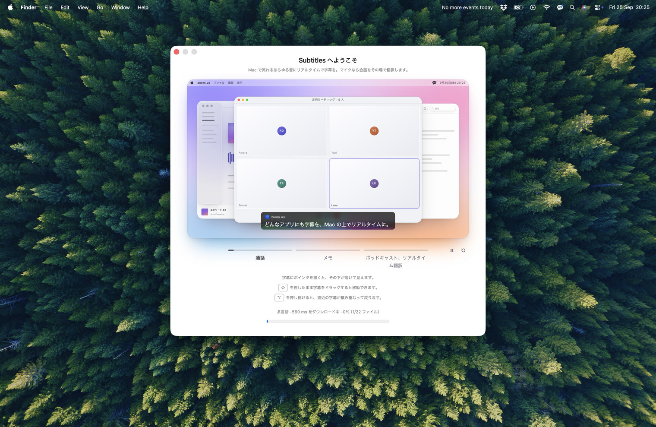Open the Go menu
This screenshot has width=656, height=427.
pos(100,7)
